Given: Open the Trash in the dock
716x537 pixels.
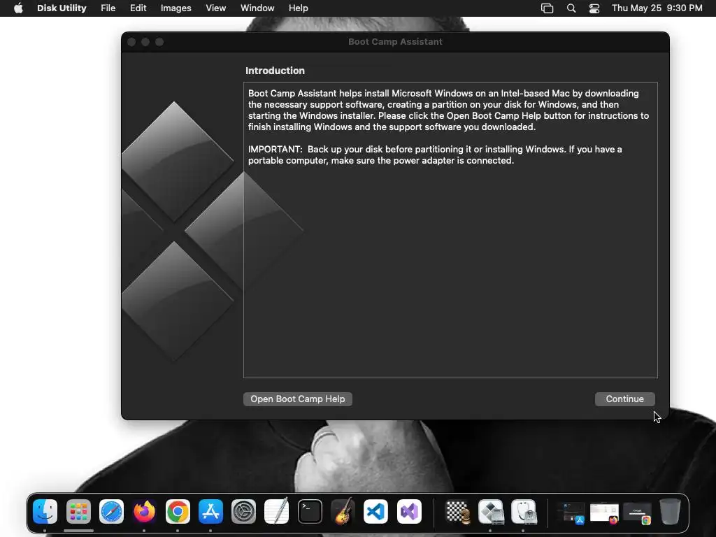Looking at the screenshot, I should pyautogui.click(x=670, y=511).
